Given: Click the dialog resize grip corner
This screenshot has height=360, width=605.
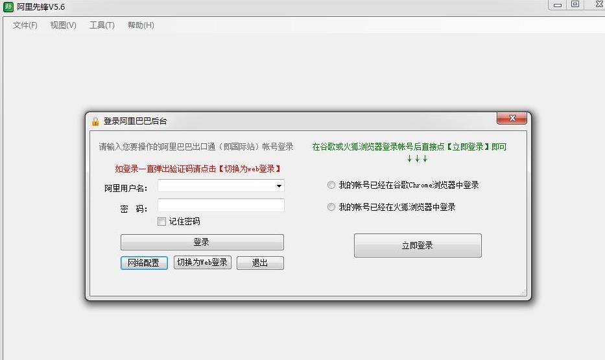Looking at the screenshot, I should [x=523, y=293].
